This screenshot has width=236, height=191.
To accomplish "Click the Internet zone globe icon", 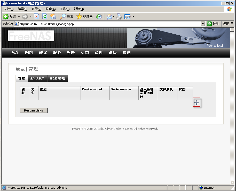I will (201, 188).
